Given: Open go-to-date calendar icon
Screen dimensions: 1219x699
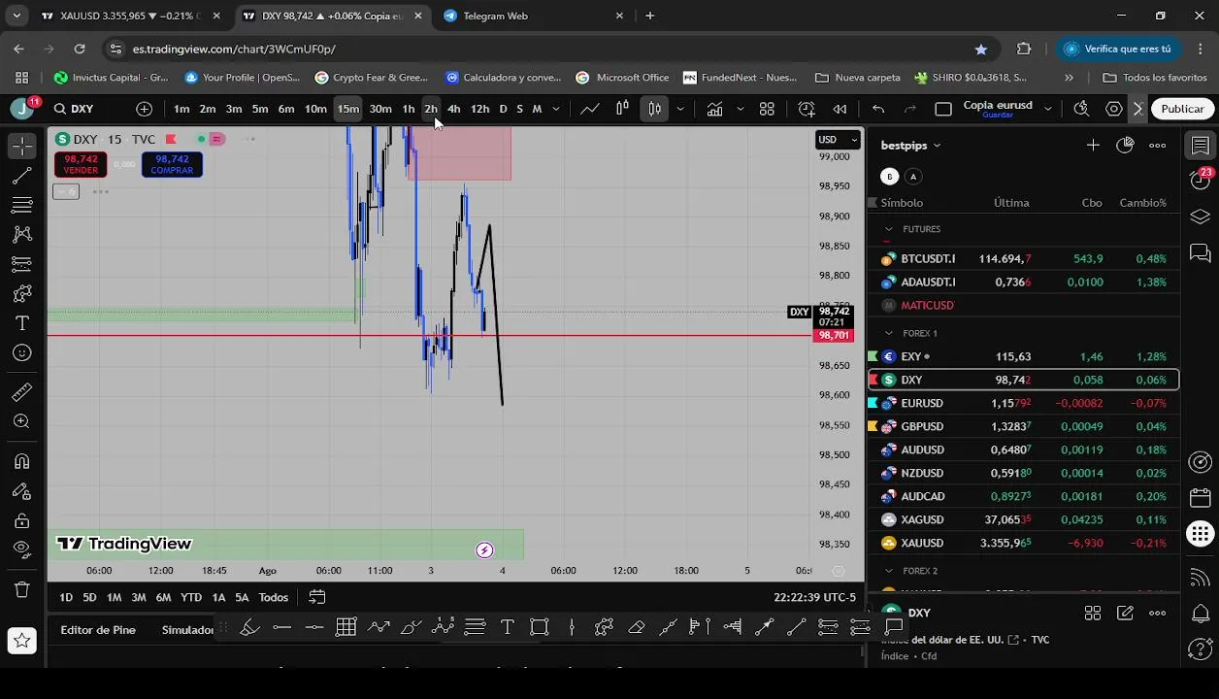Looking at the screenshot, I should point(317,597).
